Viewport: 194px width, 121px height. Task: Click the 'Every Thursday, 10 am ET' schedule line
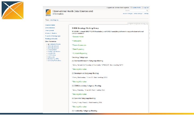pyautogui.click(x=89, y=90)
